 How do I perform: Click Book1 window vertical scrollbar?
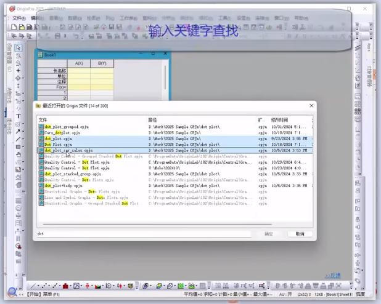point(165,77)
